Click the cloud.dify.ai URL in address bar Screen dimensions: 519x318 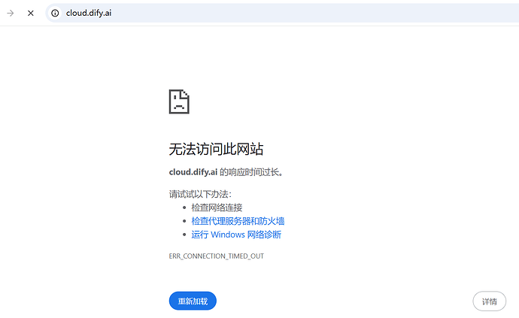90,13
